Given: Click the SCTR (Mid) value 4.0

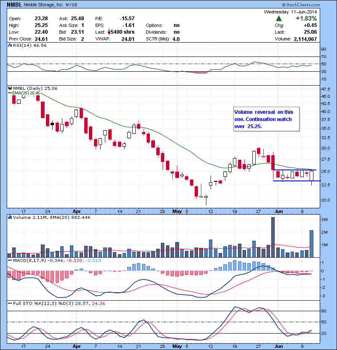Looking at the screenshot, I should [x=176, y=39].
